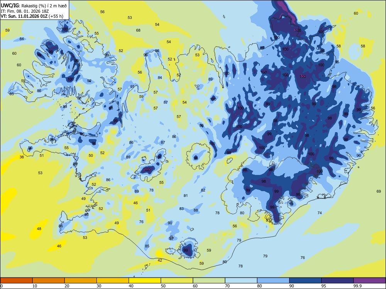
Task: Click the legend tick label '99.9'
Action: coord(357,286)
